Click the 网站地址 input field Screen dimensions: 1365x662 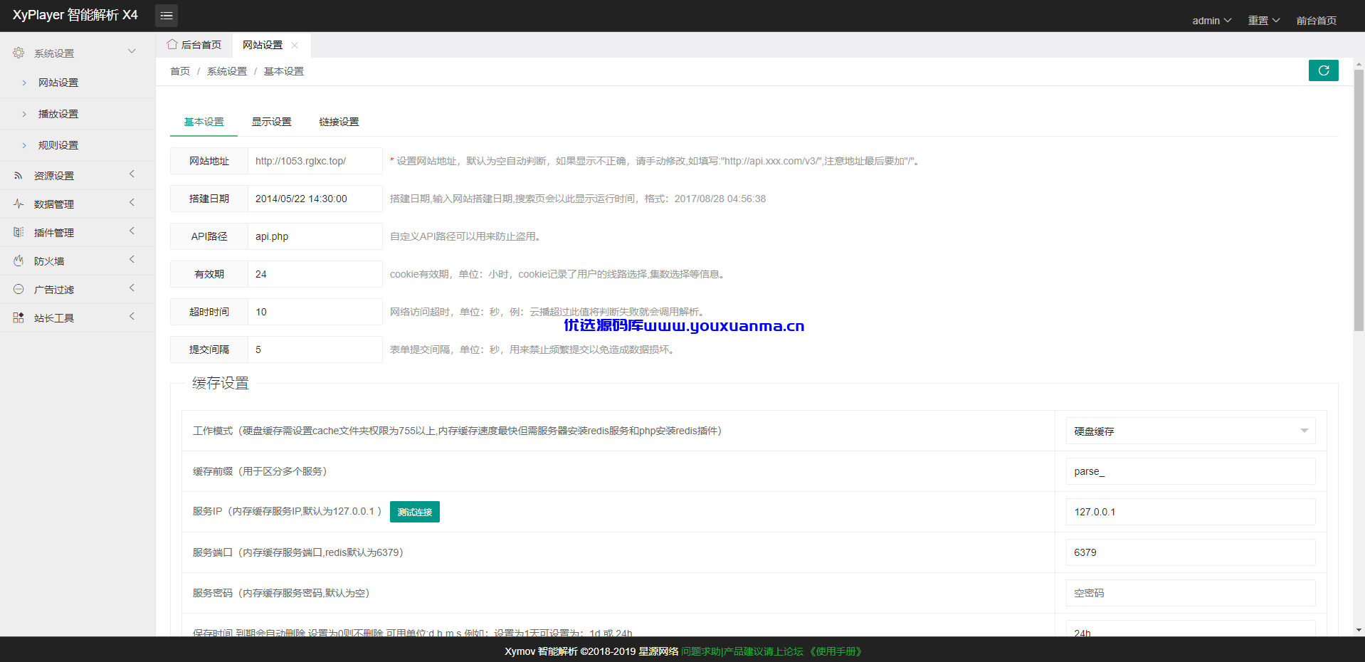point(315,161)
